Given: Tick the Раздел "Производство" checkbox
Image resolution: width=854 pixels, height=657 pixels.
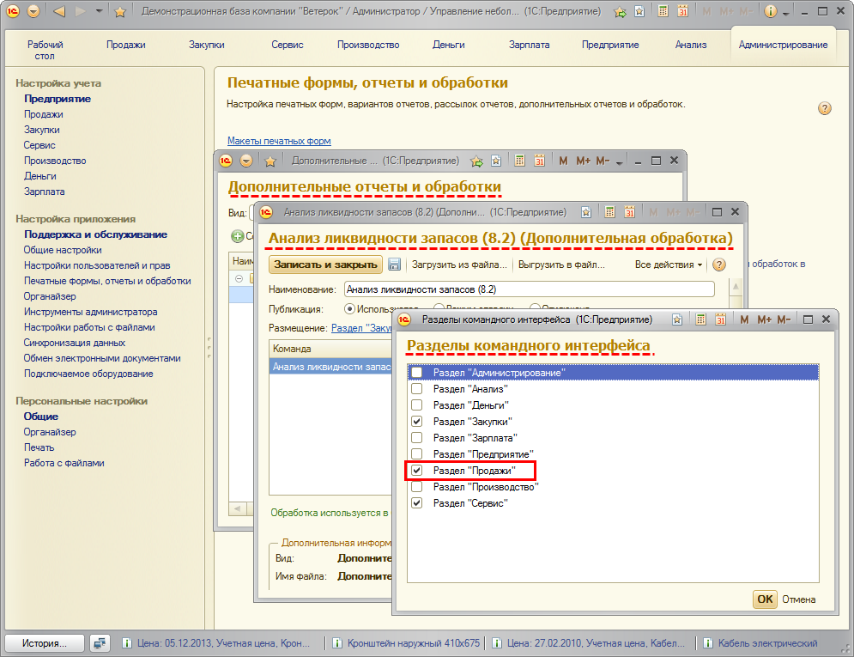Looking at the screenshot, I should (x=417, y=487).
